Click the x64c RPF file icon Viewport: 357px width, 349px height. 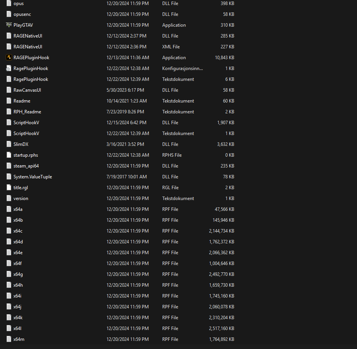[x=9, y=231]
